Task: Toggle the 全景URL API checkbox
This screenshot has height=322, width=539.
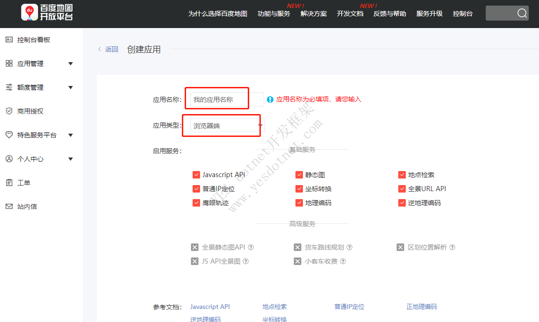Action: pyautogui.click(x=402, y=189)
